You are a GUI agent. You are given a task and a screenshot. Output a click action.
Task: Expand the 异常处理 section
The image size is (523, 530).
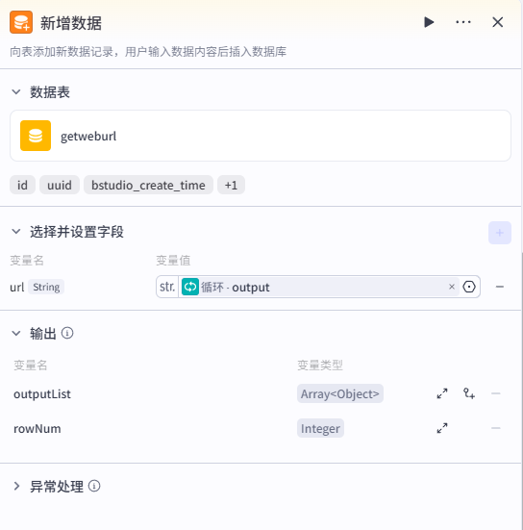[16, 486]
